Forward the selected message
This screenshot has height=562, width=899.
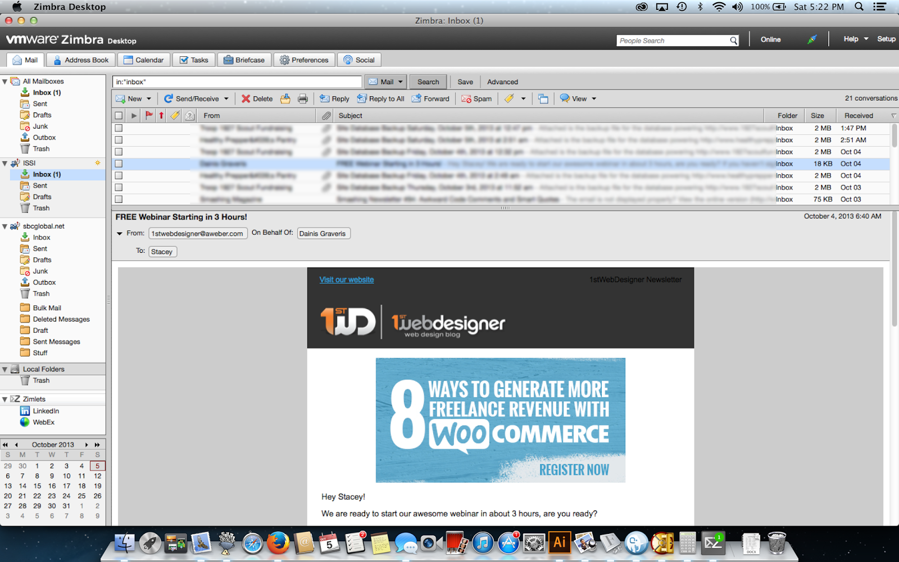[430, 99]
